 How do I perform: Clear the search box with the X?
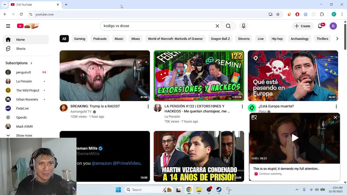(217, 26)
